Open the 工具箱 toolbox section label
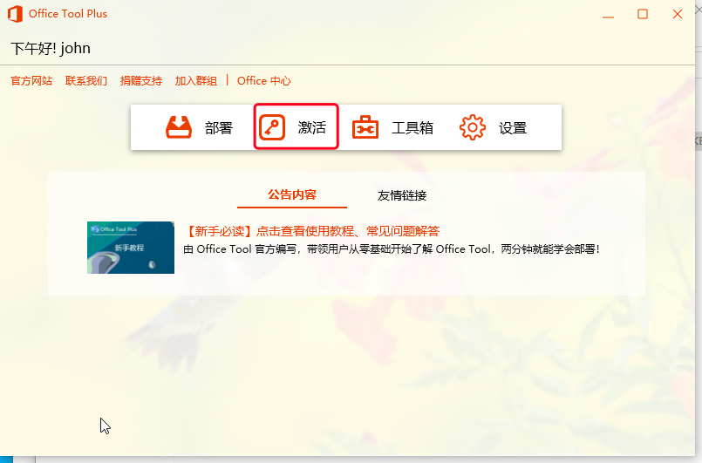 tap(412, 128)
